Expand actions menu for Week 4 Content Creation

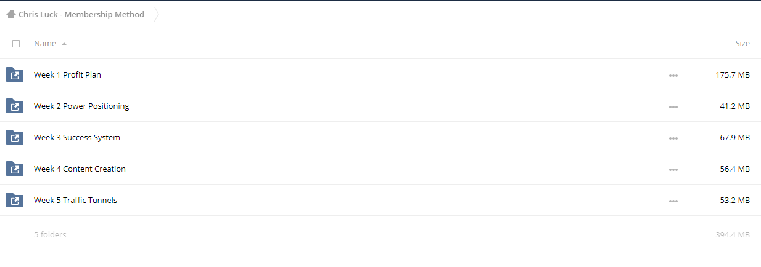[x=673, y=170]
